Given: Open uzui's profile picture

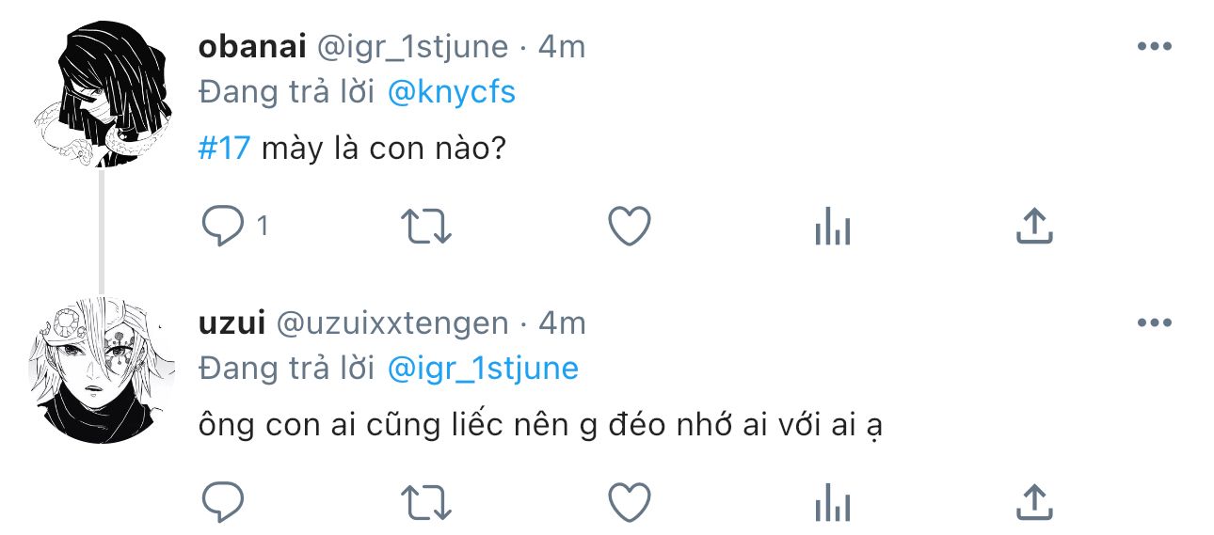Looking at the screenshot, I should 101,371.
